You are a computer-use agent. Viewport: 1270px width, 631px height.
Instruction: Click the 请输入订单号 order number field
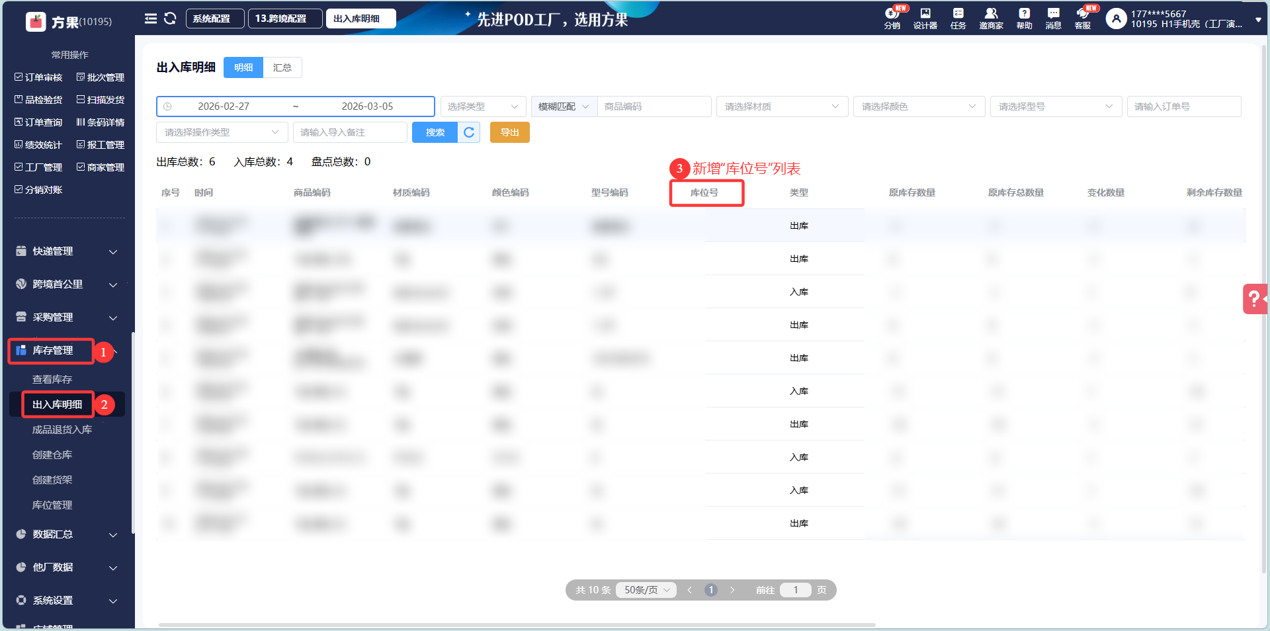(x=1183, y=106)
